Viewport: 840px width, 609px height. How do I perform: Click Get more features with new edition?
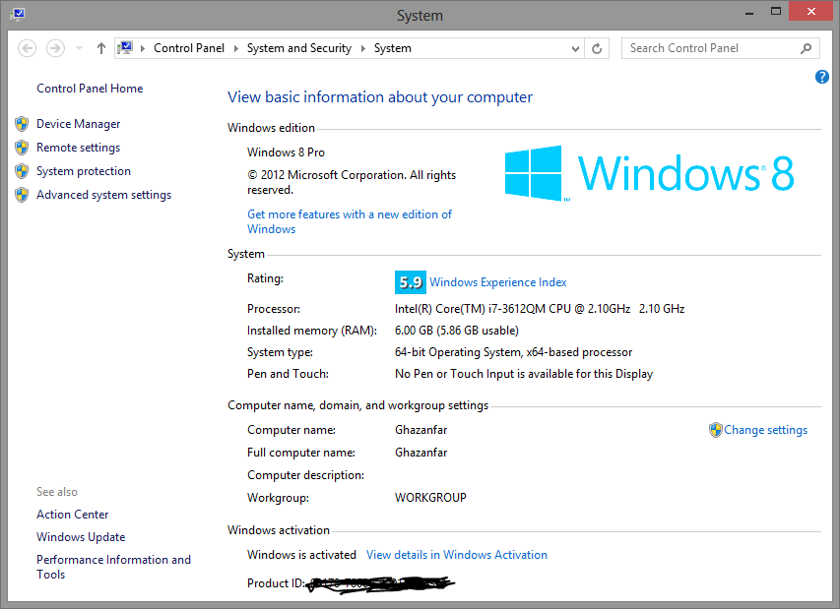point(350,221)
